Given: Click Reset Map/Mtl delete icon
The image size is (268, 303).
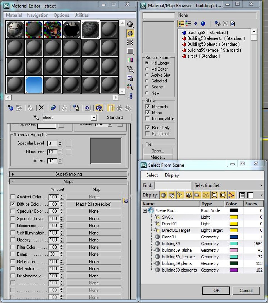Looking at the screenshot, I should point(41,108).
